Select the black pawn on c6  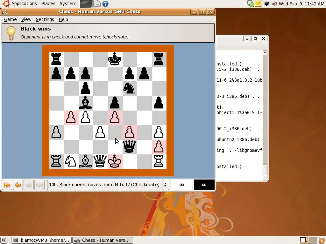click(x=85, y=88)
